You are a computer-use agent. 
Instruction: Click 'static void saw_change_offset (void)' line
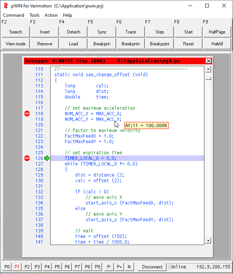101,75
